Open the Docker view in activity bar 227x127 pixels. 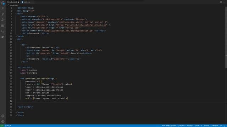pos(3,37)
